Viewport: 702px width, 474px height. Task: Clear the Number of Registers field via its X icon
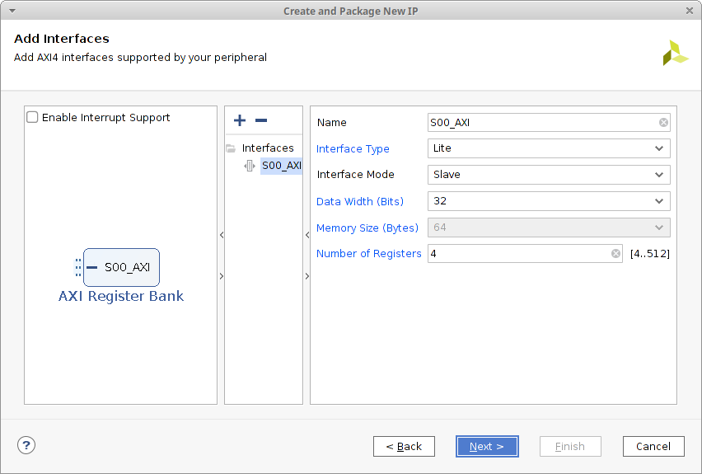[615, 254]
